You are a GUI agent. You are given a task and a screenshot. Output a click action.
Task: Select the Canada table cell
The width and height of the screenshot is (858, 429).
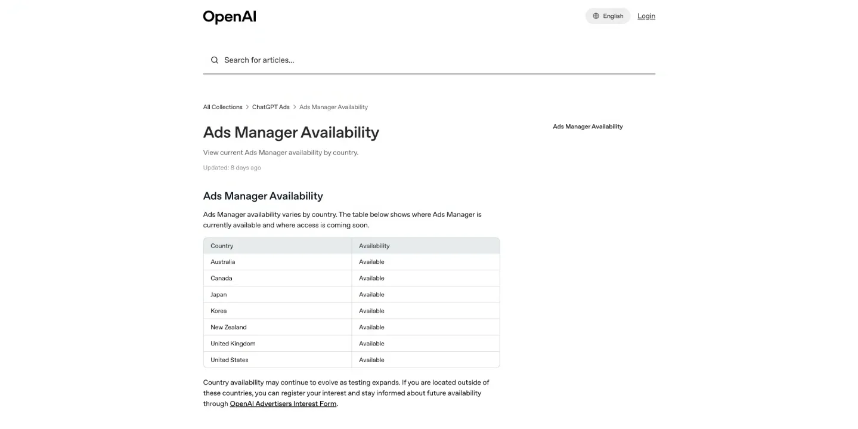click(x=277, y=278)
